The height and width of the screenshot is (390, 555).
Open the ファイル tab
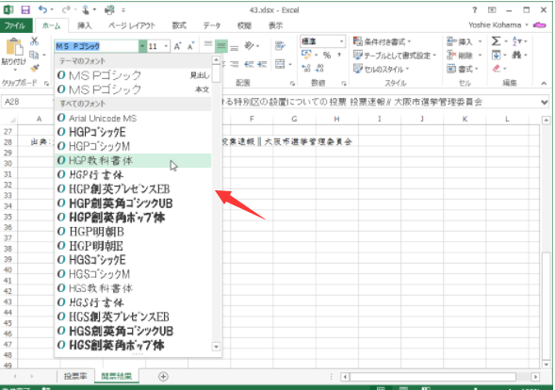(x=15, y=25)
